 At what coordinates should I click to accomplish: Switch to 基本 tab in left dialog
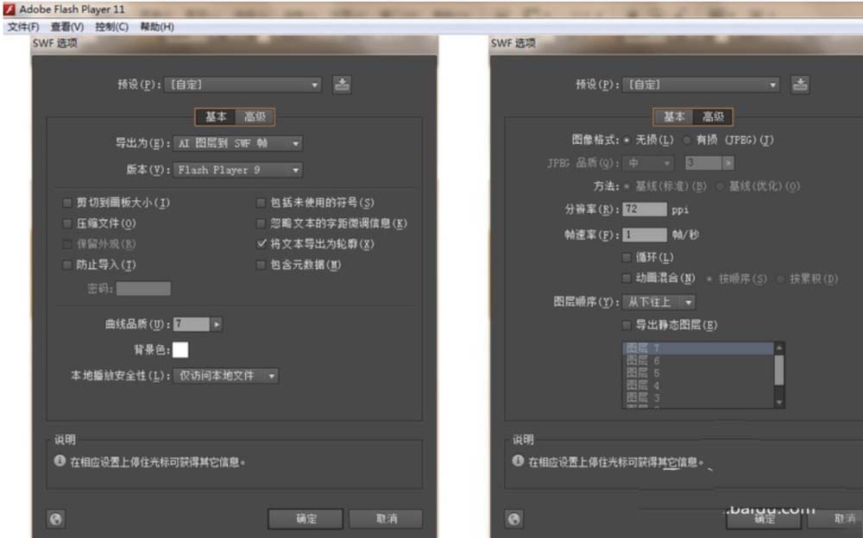point(216,116)
